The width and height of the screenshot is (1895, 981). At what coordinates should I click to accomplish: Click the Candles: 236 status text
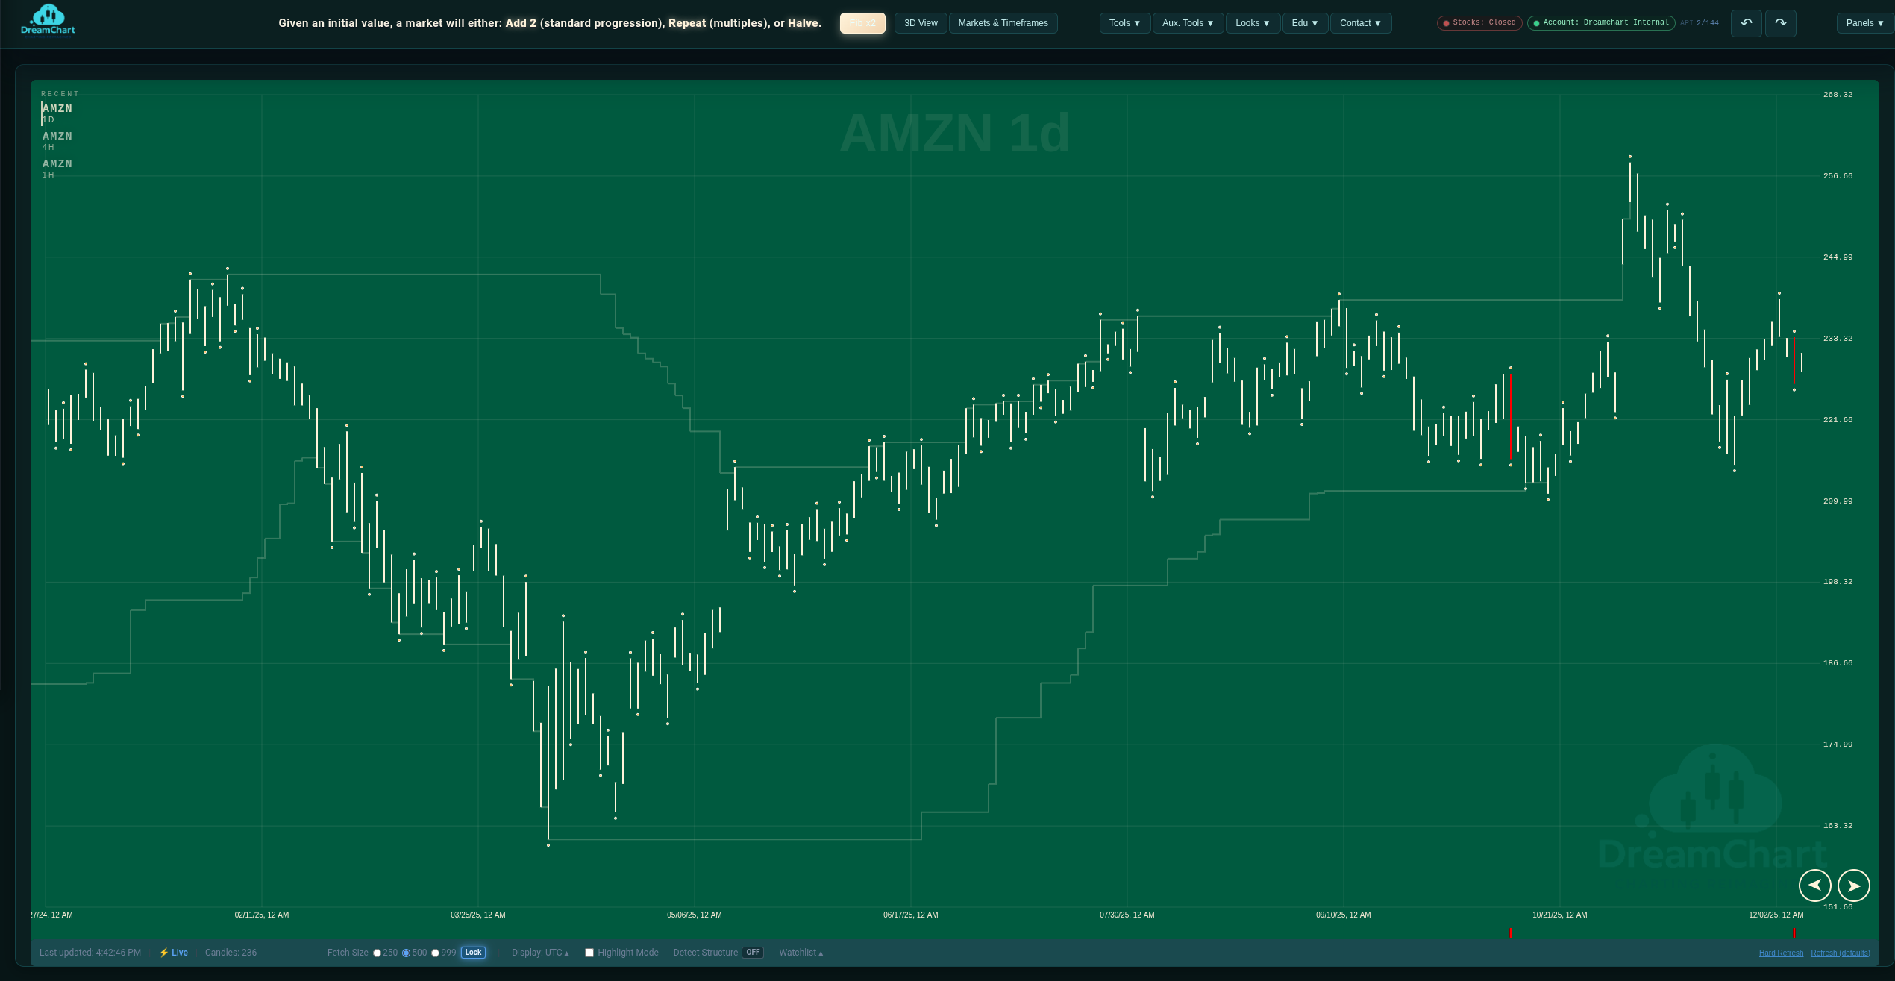(231, 953)
